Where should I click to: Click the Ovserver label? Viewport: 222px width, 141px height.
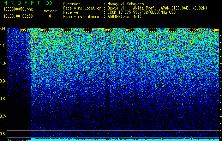[72, 4]
